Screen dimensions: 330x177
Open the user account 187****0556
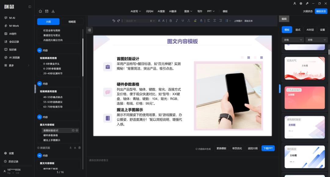14,170
